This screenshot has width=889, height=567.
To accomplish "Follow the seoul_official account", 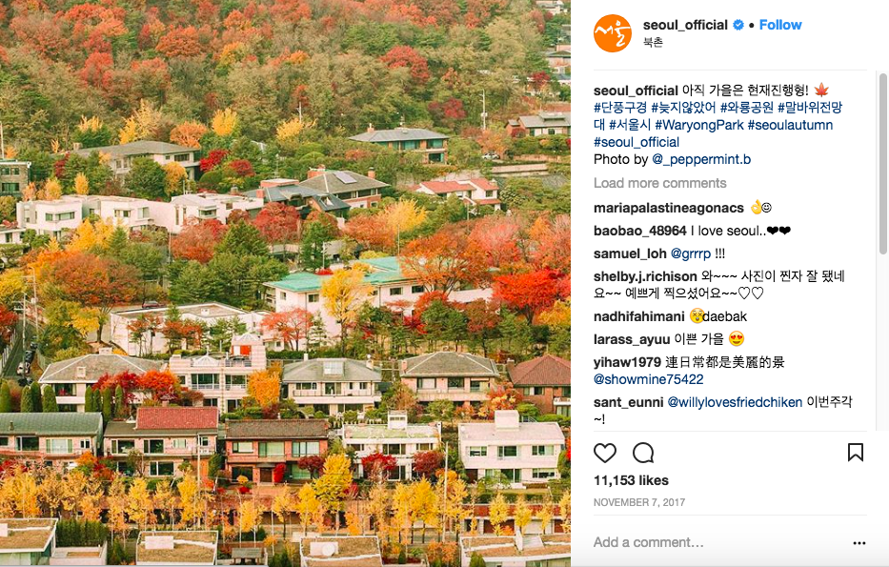I will click(x=780, y=25).
